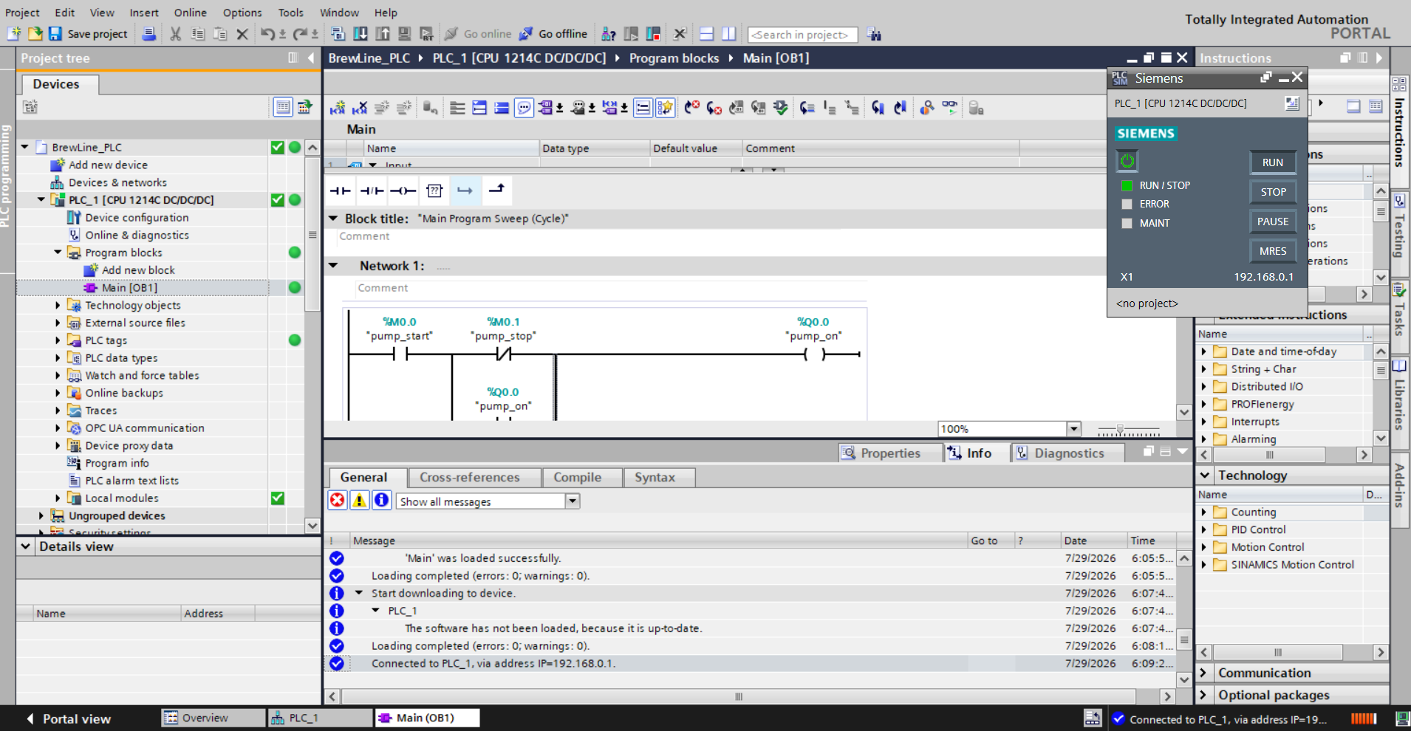
Task: Click the Close branch icon
Action: pyautogui.click(x=497, y=191)
